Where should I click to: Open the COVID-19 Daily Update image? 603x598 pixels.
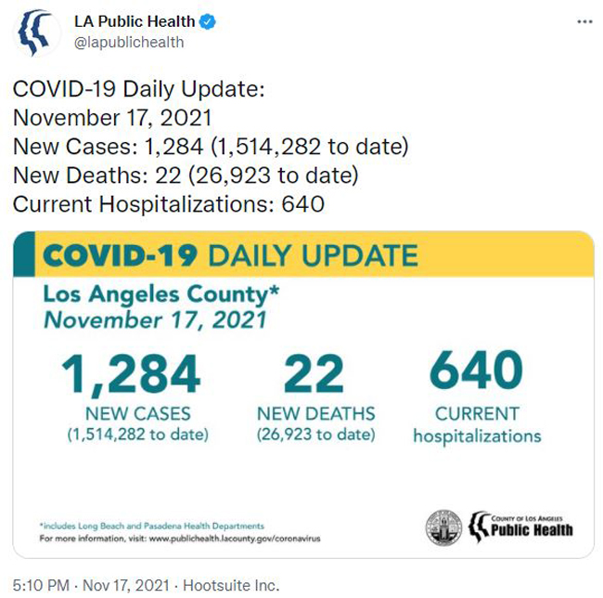(x=303, y=395)
